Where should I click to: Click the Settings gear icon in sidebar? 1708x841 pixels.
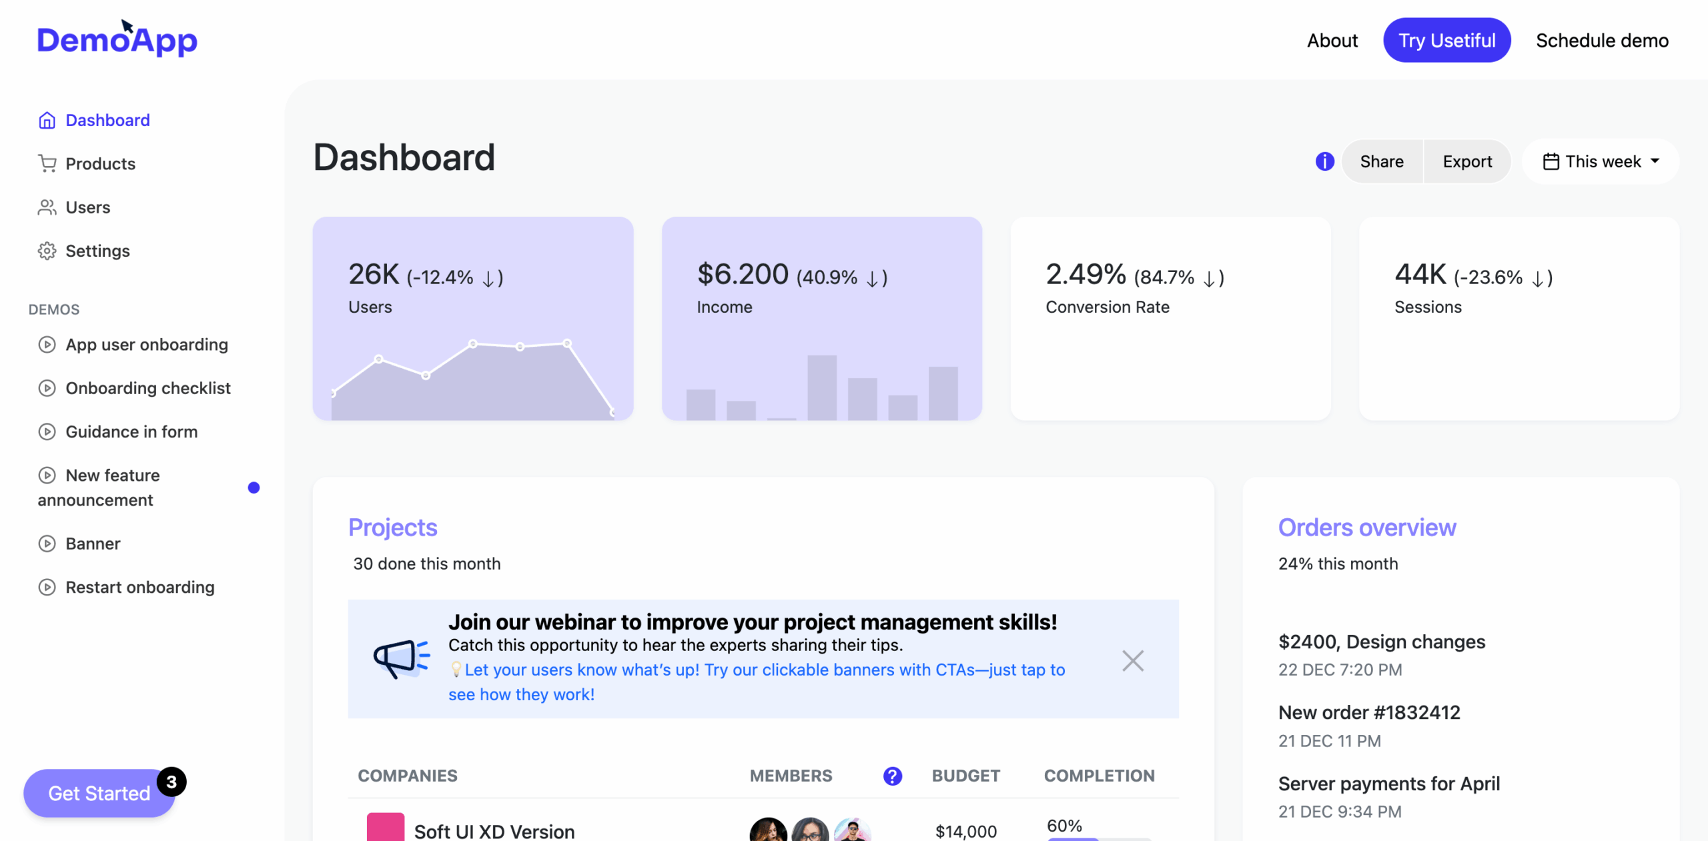[x=47, y=251]
